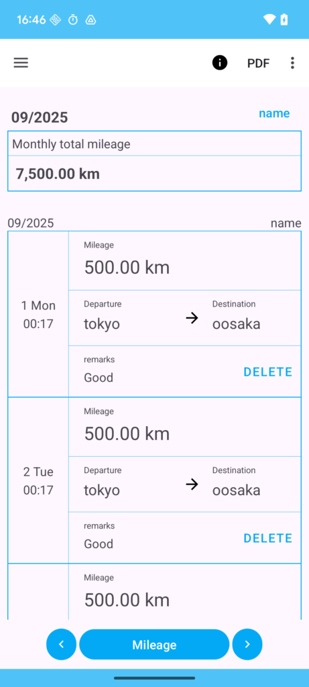Image resolution: width=309 pixels, height=687 pixels.
Task: Tap the blue name link
Action: tap(274, 113)
